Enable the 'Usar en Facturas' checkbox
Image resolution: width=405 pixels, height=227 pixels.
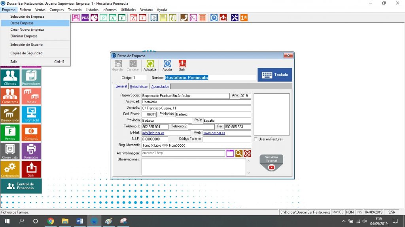(x=256, y=139)
